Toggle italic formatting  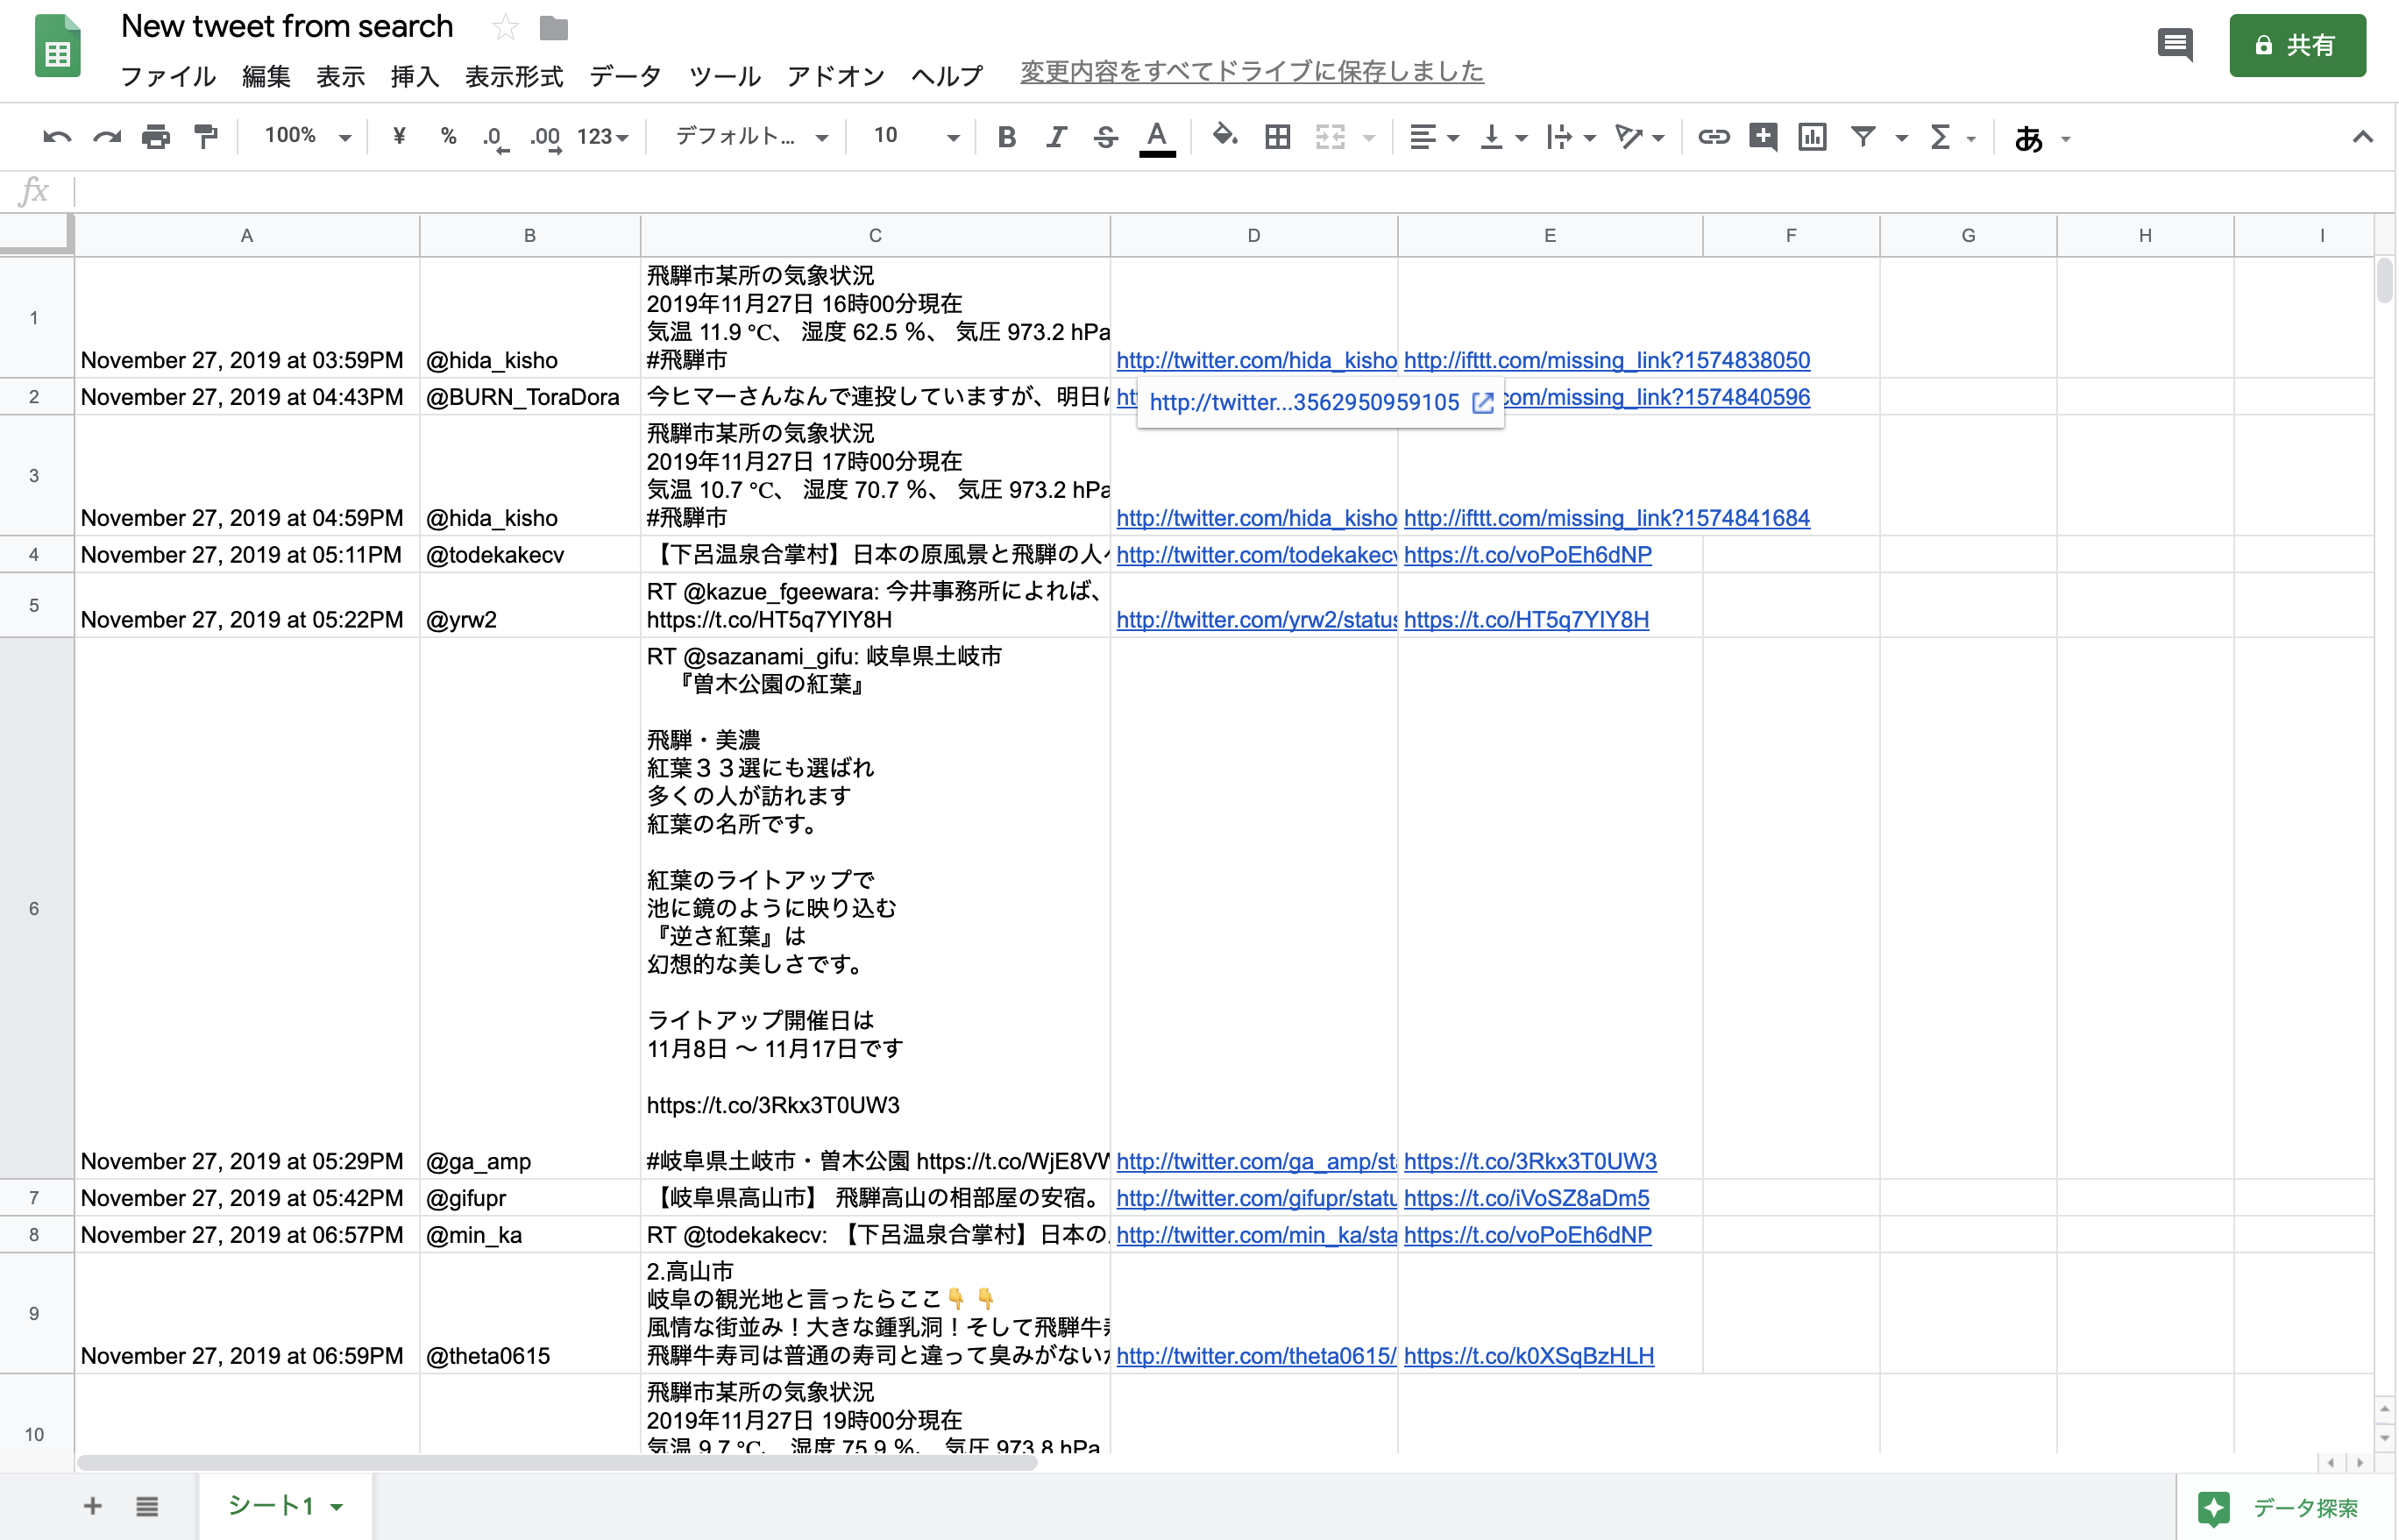tap(1056, 137)
